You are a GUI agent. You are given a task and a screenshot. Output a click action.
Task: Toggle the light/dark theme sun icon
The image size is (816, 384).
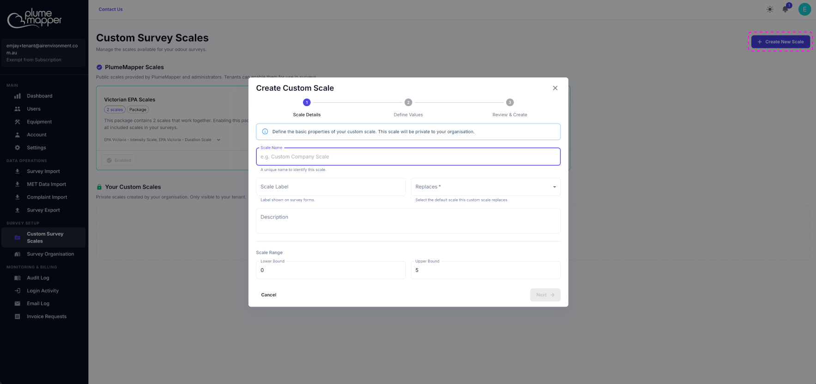[770, 9]
